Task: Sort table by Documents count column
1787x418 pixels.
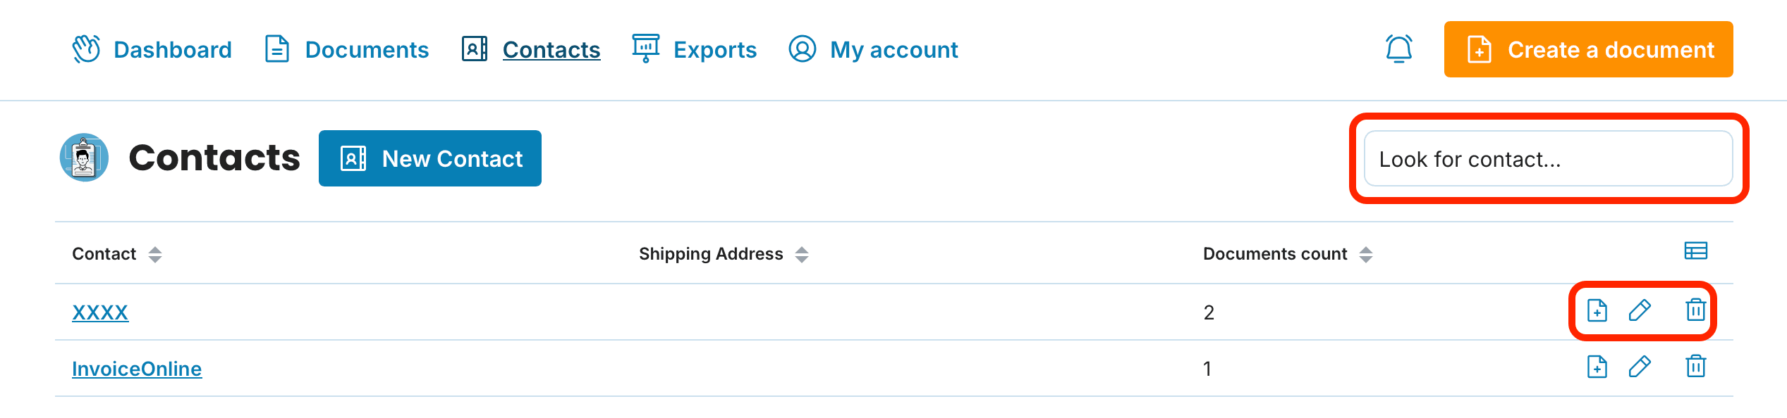Action: click(x=1288, y=254)
